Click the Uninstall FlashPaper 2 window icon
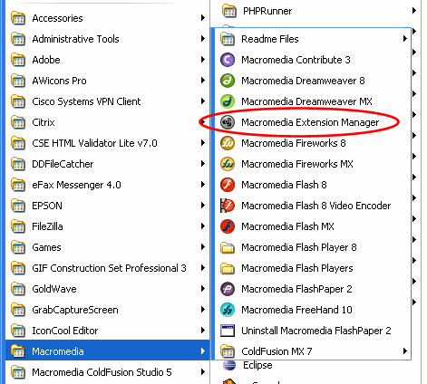The height and width of the screenshot is (384, 427). (x=228, y=331)
